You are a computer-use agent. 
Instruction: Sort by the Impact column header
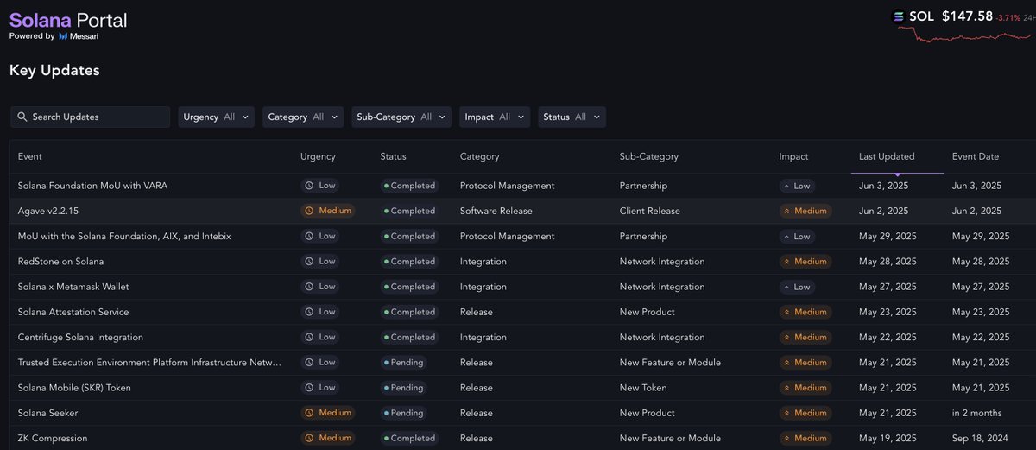coord(793,156)
